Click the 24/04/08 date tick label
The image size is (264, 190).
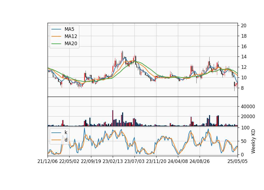pos(178,161)
